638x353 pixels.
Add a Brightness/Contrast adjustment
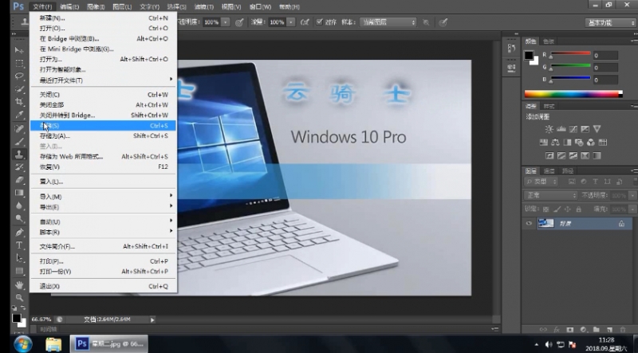point(549,129)
